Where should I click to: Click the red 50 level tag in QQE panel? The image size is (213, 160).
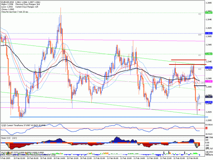[x=206, y=128]
